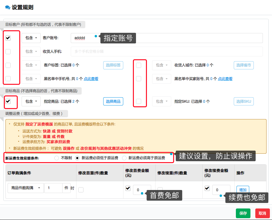272x220 pixels.
Task: Expand the 商品件数购满 condition dropdown
Action: coord(26,188)
